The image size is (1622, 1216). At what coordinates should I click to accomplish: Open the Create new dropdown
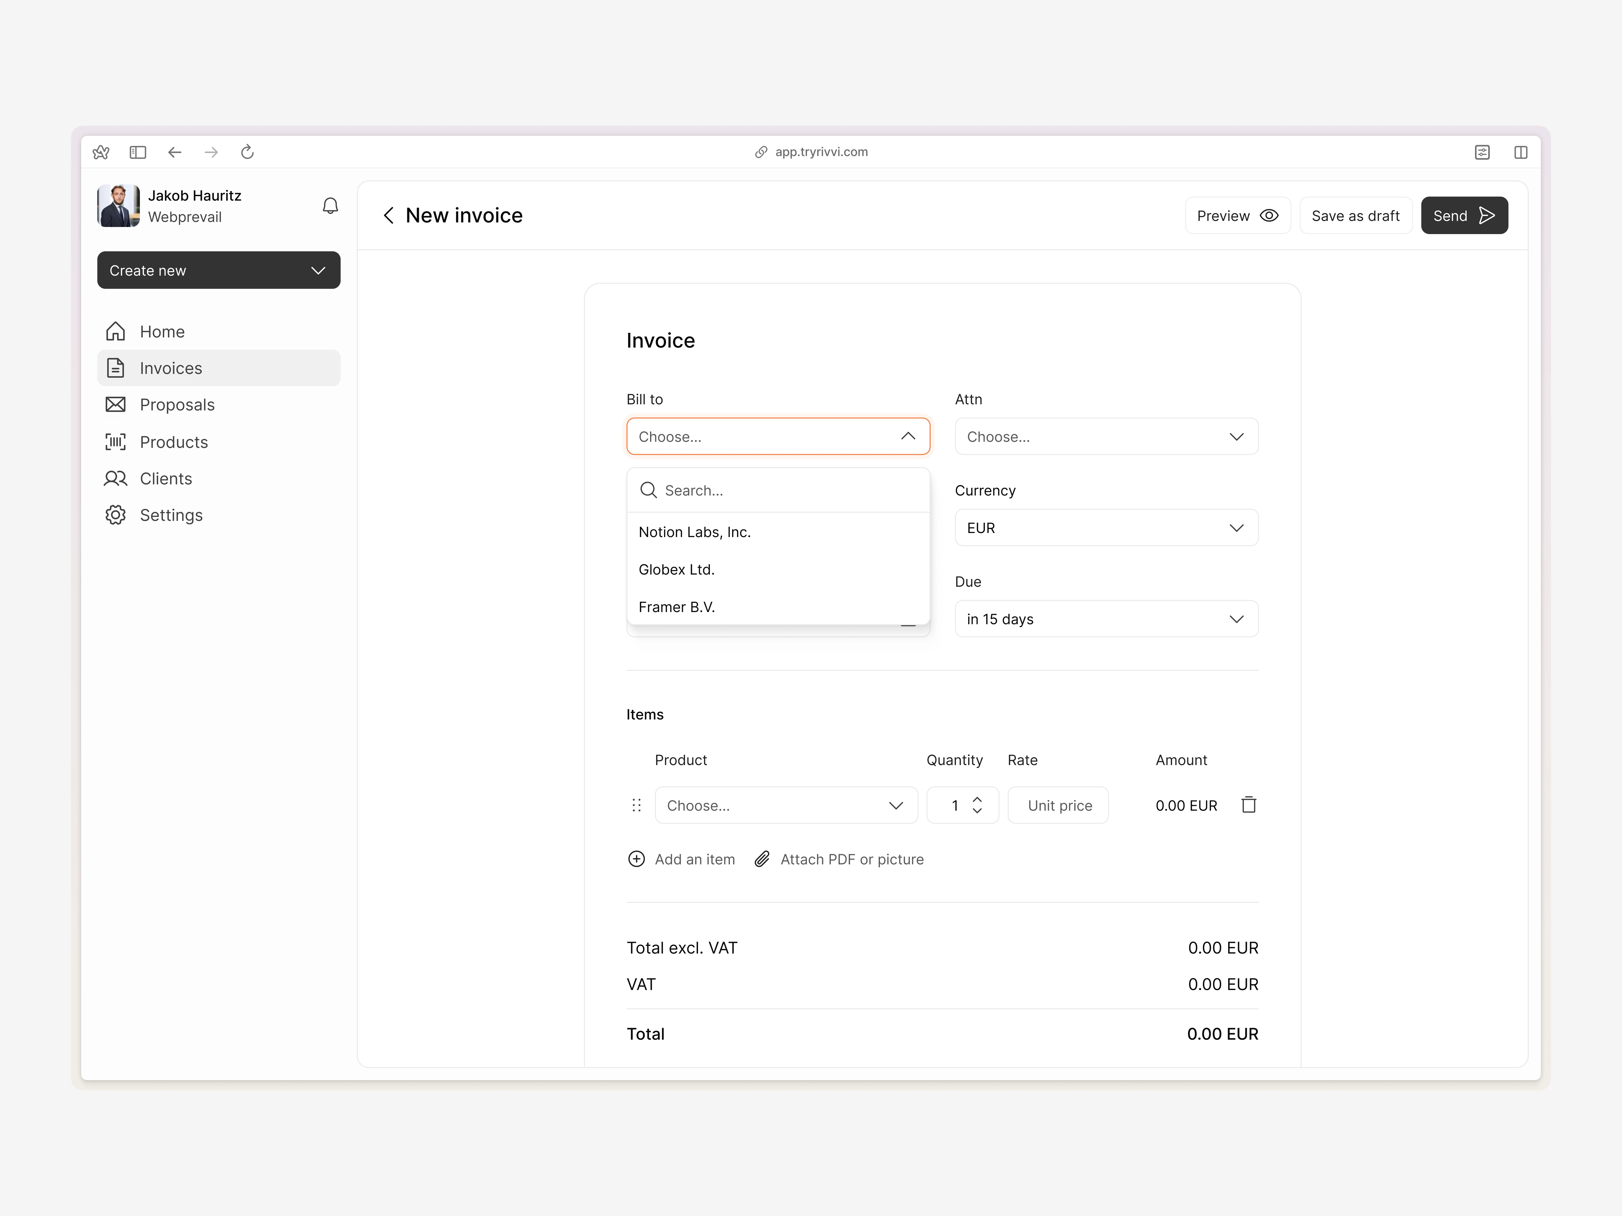(x=218, y=271)
